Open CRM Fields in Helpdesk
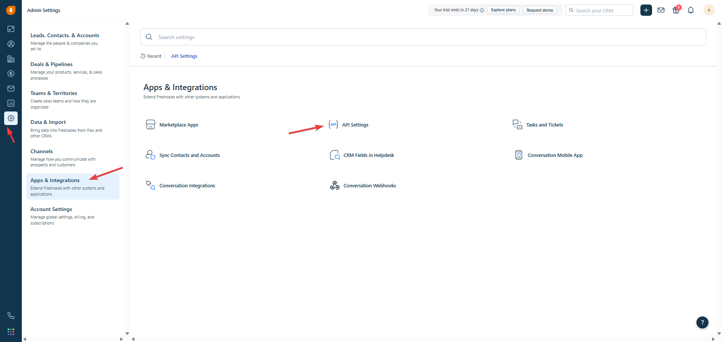This screenshot has width=722, height=342. coord(362,155)
